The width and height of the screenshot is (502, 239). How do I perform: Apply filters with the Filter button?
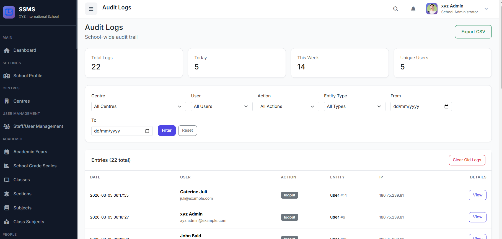click(167, 131)
